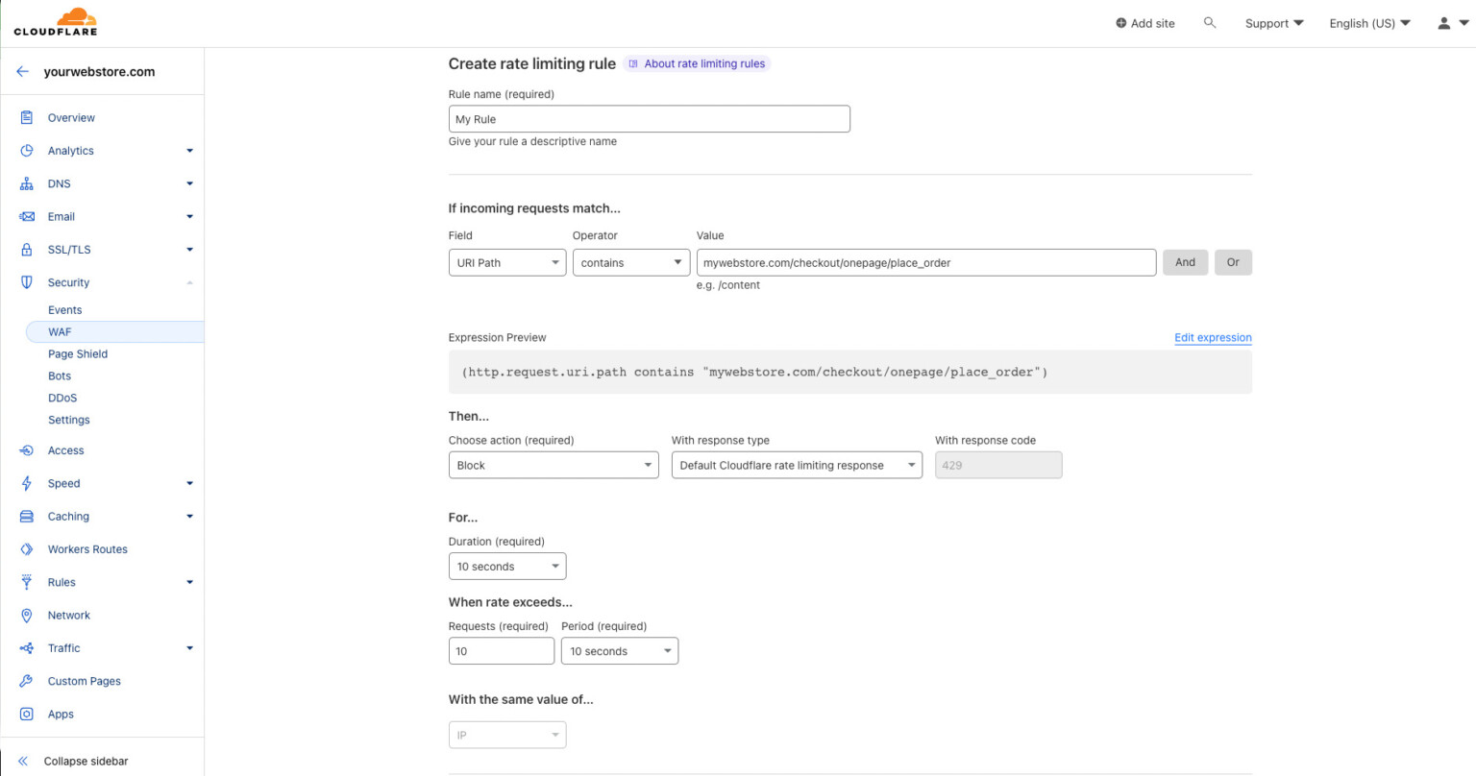Open the Support menu in header
Image resolution: width=1476 pixels, height=776 pixels.
(x=1273, y=23)
